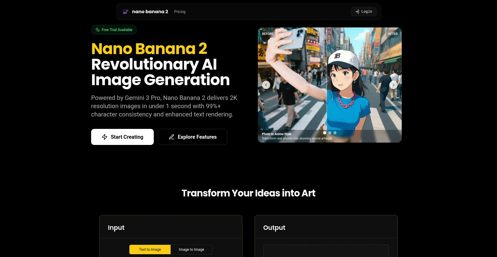Select the third carousel dot indicator
Image resolution: width=497 pixels, height=257 pixels.
pyautogui.click(x=335, y=133)
